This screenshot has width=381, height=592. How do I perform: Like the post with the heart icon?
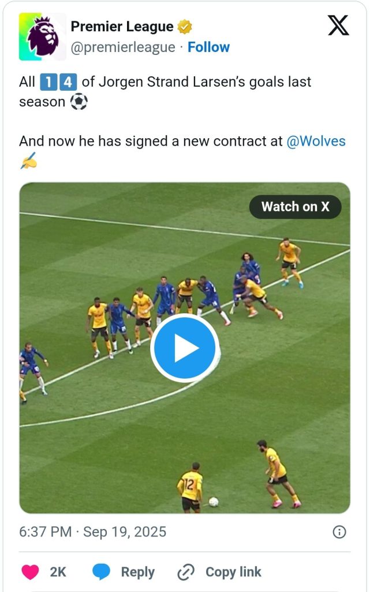(x=30, y=572)
